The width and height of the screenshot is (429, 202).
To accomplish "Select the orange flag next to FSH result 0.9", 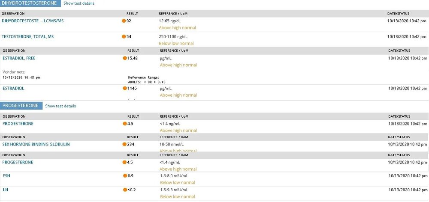I will tap(125, 176).
